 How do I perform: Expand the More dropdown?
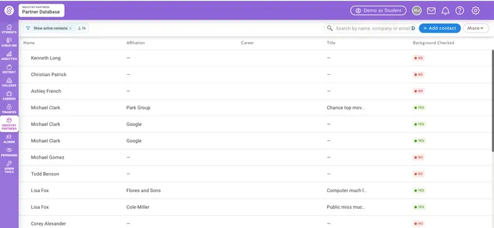475,28
